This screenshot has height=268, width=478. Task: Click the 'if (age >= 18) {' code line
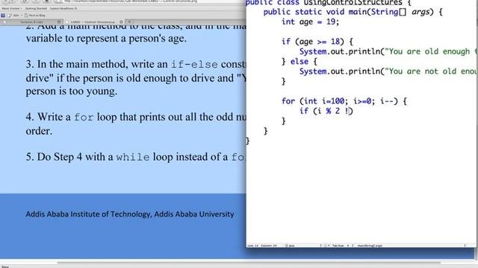(317, 42)
